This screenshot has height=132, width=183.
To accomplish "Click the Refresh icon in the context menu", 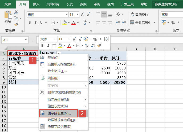I will (x=42, y=78).
